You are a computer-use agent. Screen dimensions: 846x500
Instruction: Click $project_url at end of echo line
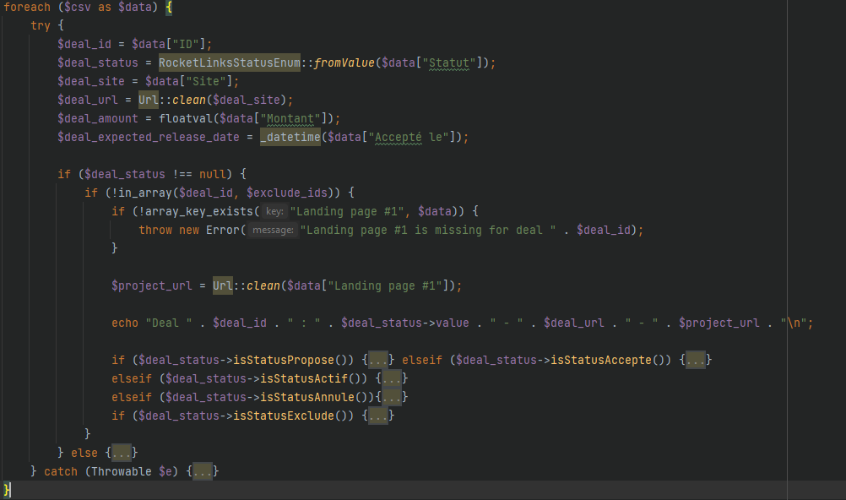(x=719, y=323)
